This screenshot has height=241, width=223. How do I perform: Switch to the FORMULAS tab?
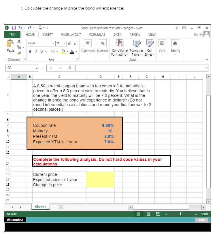coord(97,35)
